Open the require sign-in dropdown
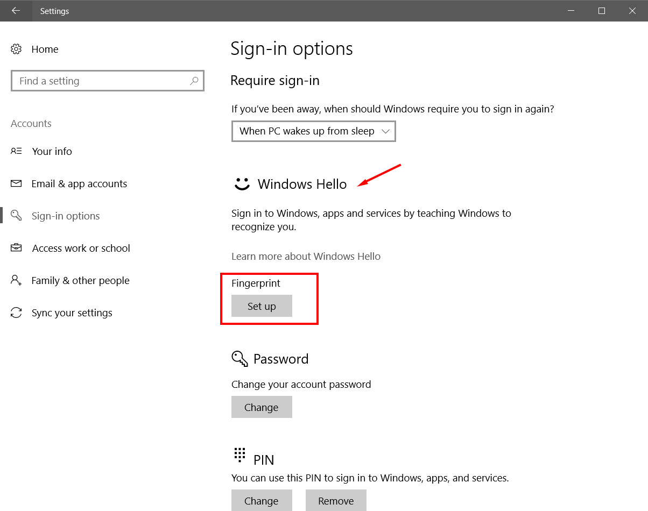This screenshot has height=511, width=648. 314,131
